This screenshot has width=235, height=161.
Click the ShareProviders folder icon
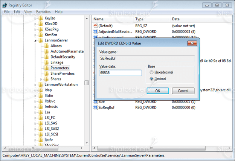pos(46,74)
